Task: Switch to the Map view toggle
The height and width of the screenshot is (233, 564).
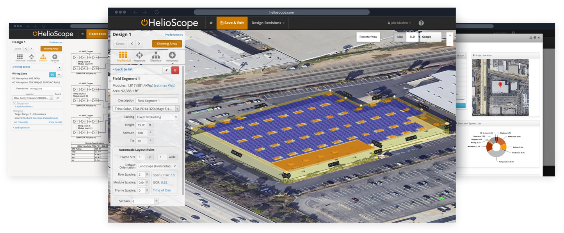Action: point(400,37)
